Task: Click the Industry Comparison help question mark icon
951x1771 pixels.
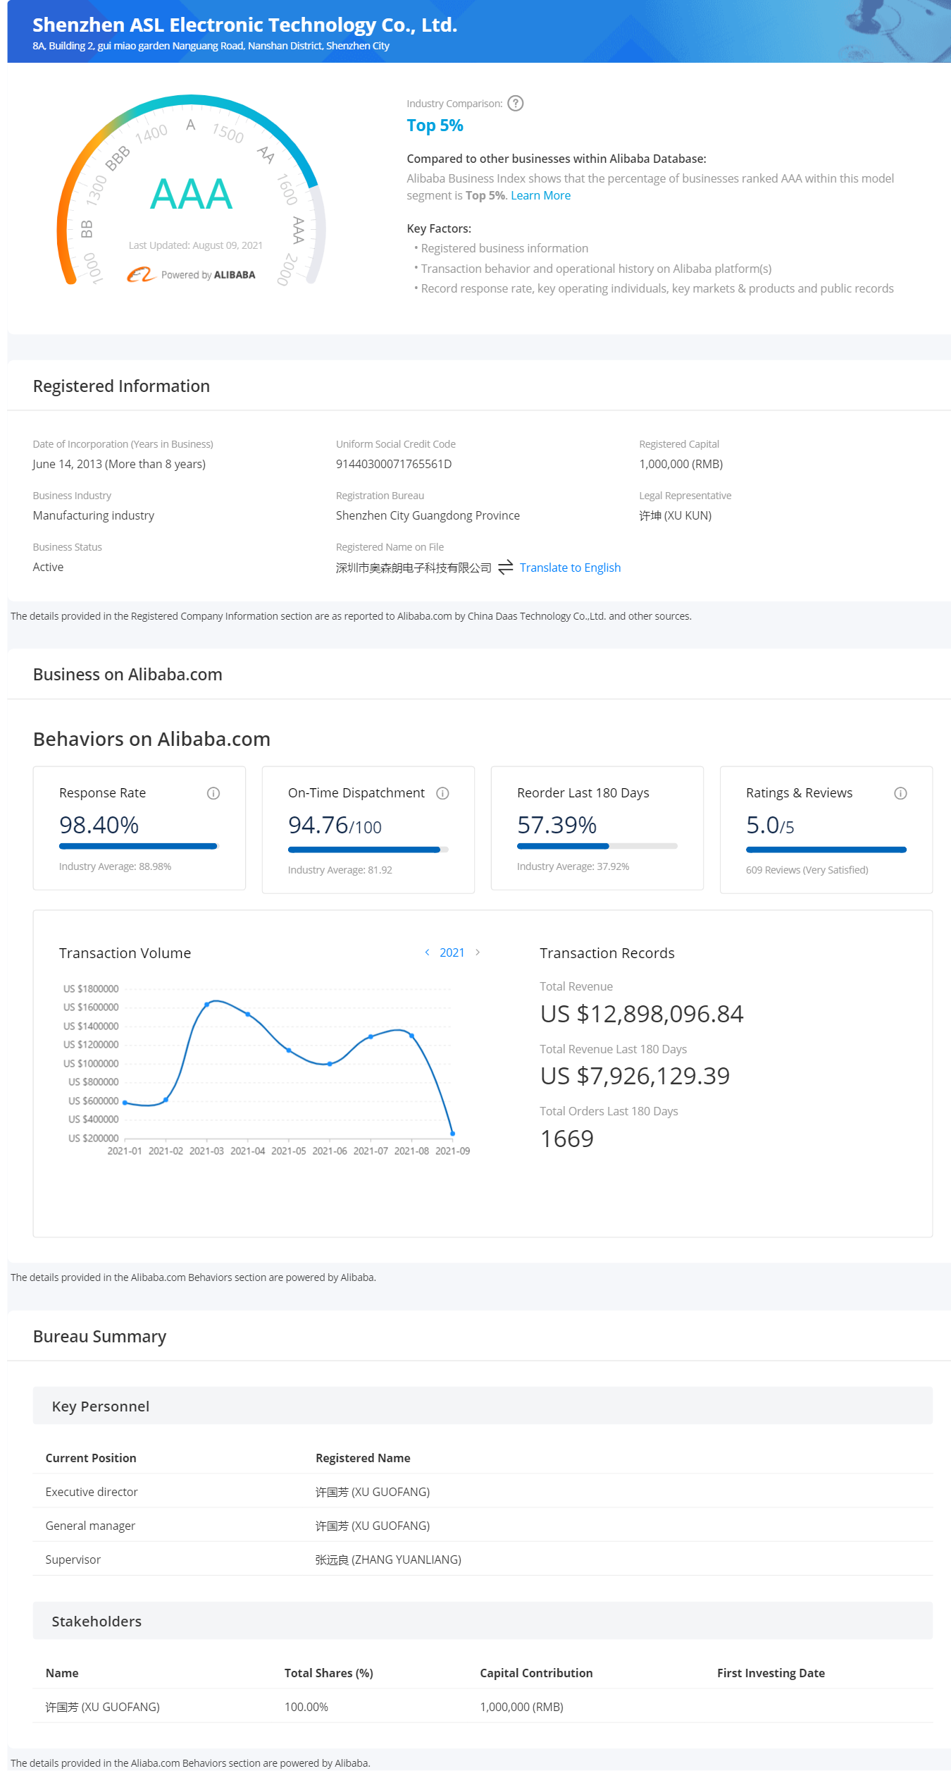Action: (x=516, y=104)
